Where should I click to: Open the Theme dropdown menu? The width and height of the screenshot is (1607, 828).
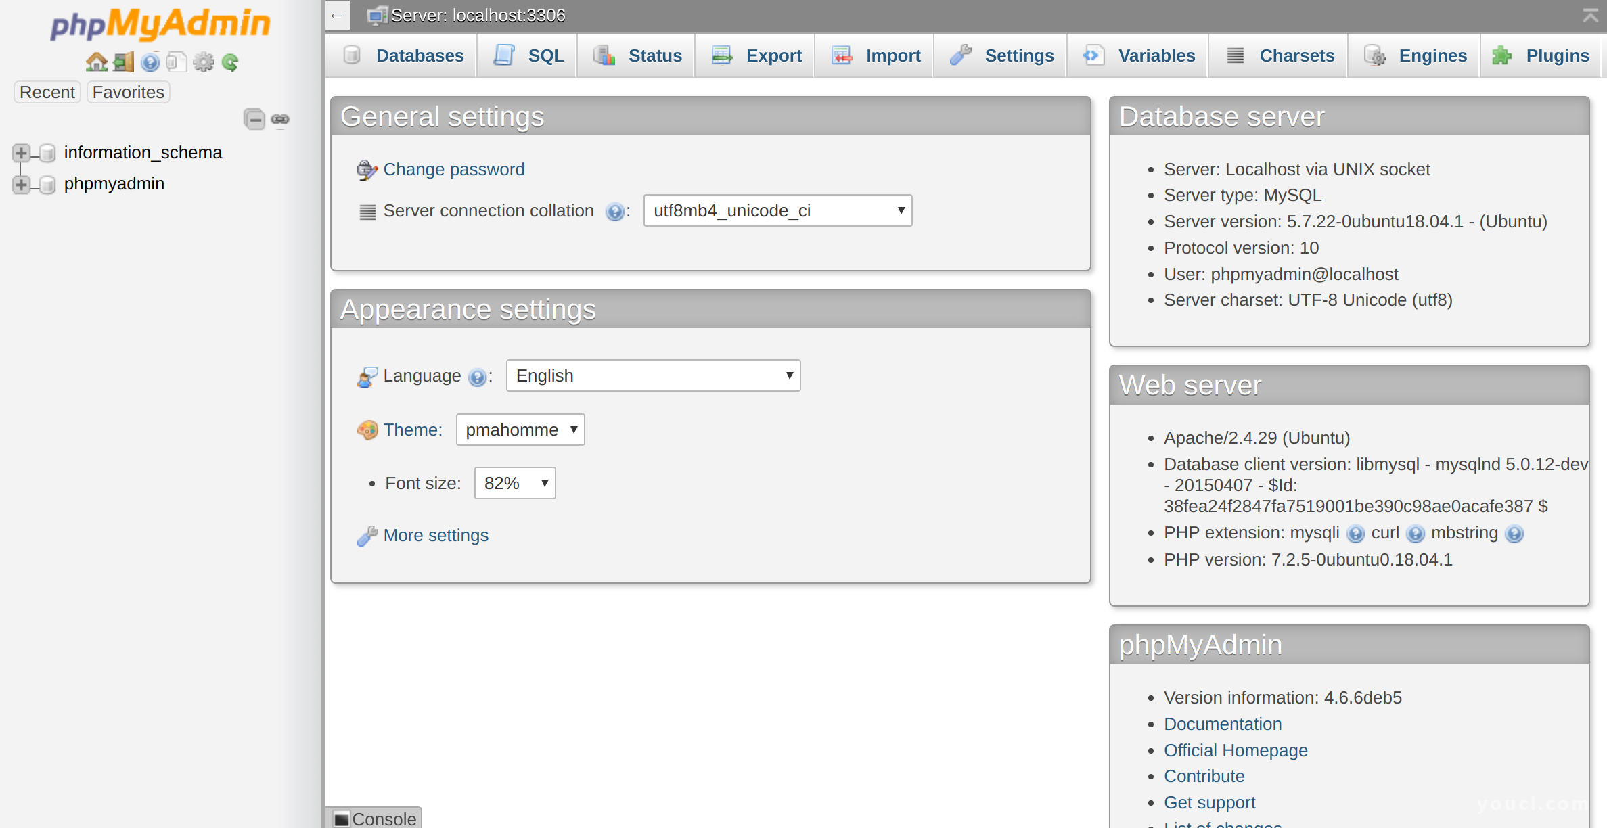coord(520,429)
